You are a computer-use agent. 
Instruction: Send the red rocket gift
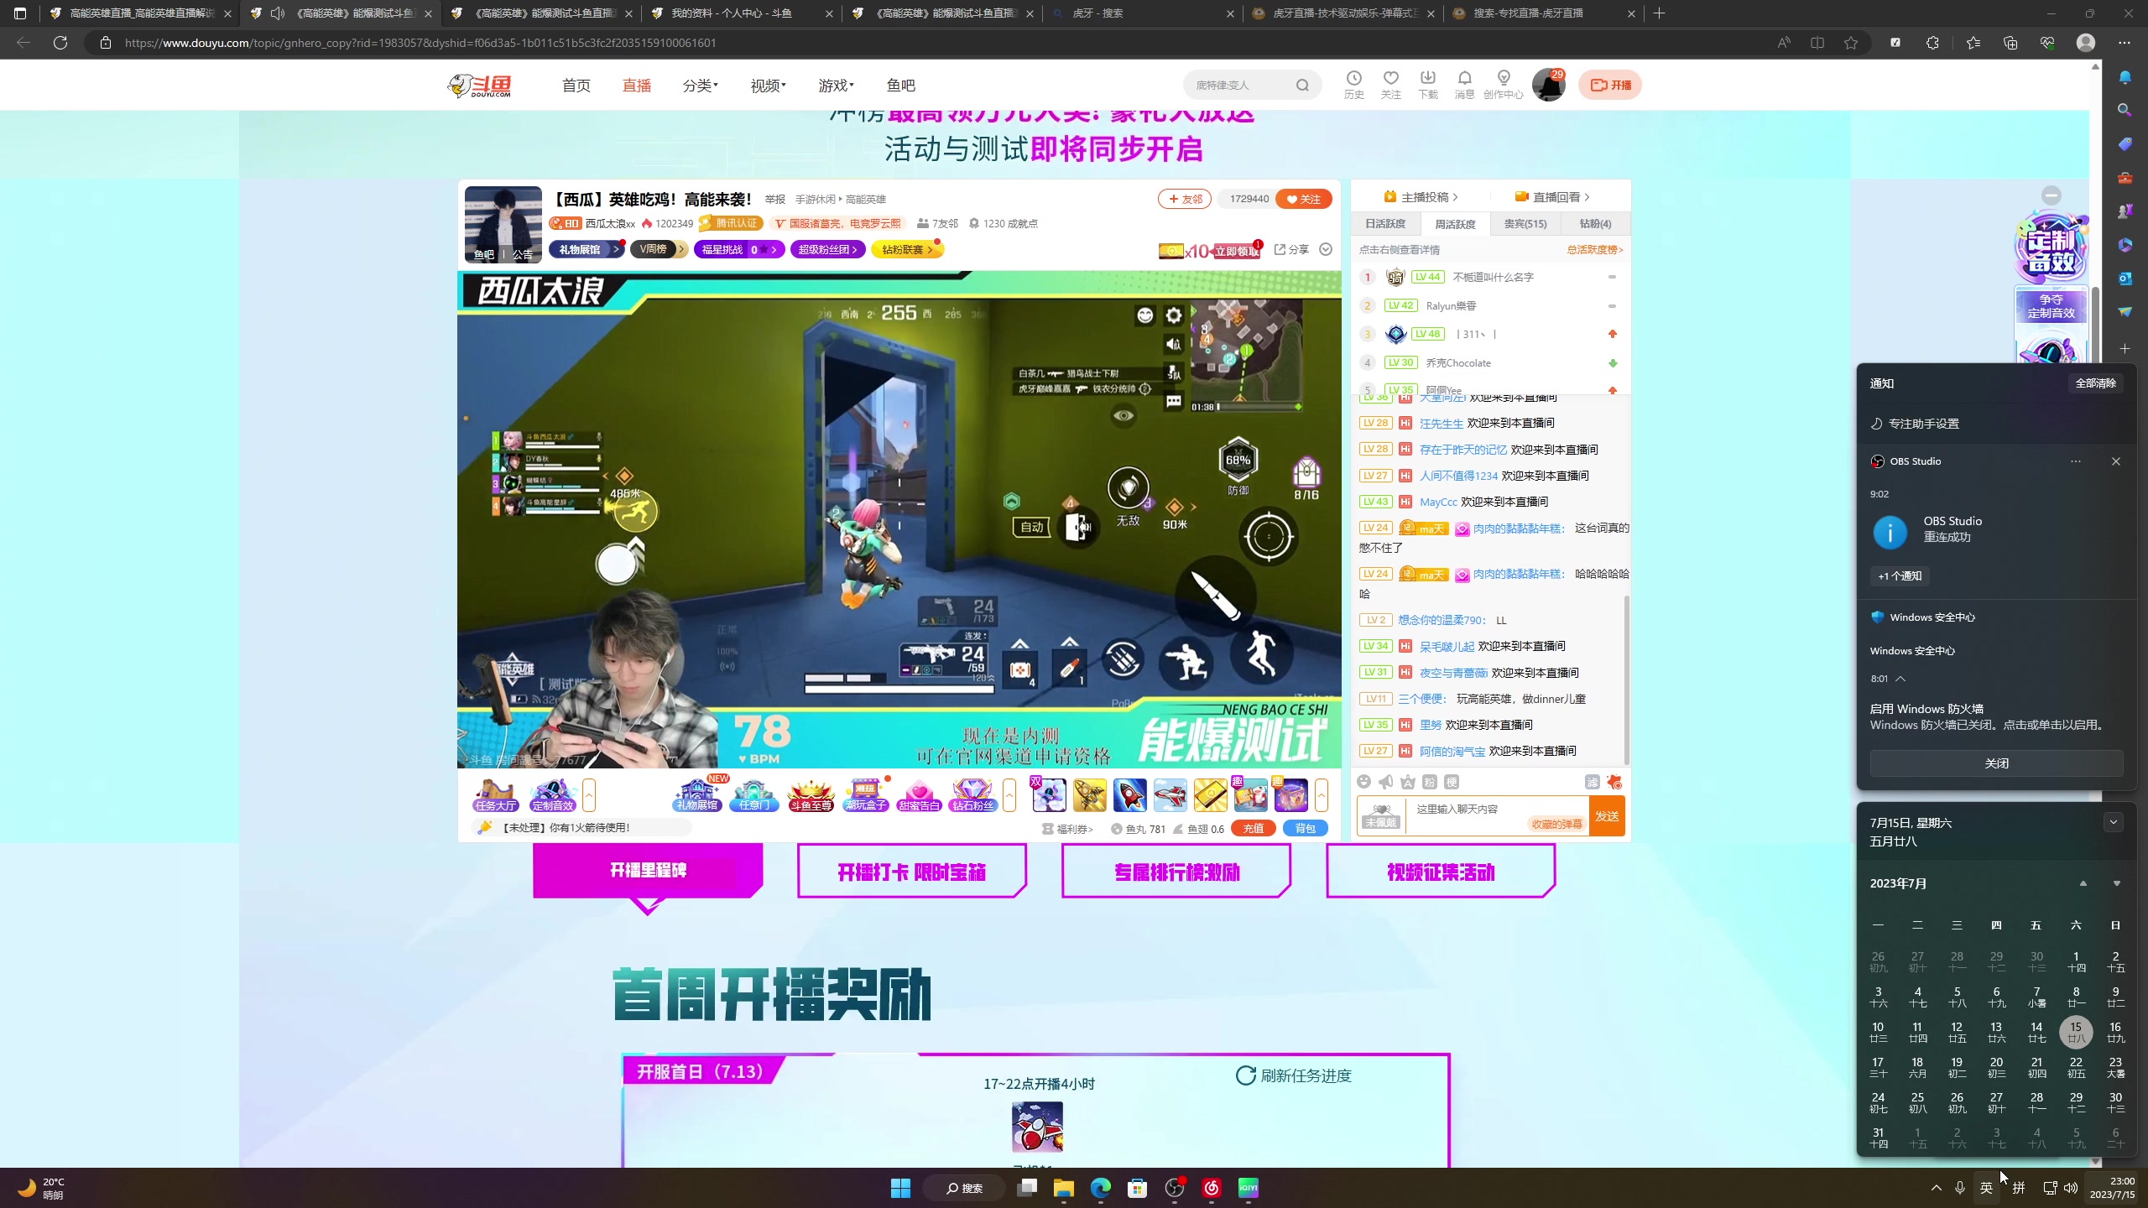1129,795
